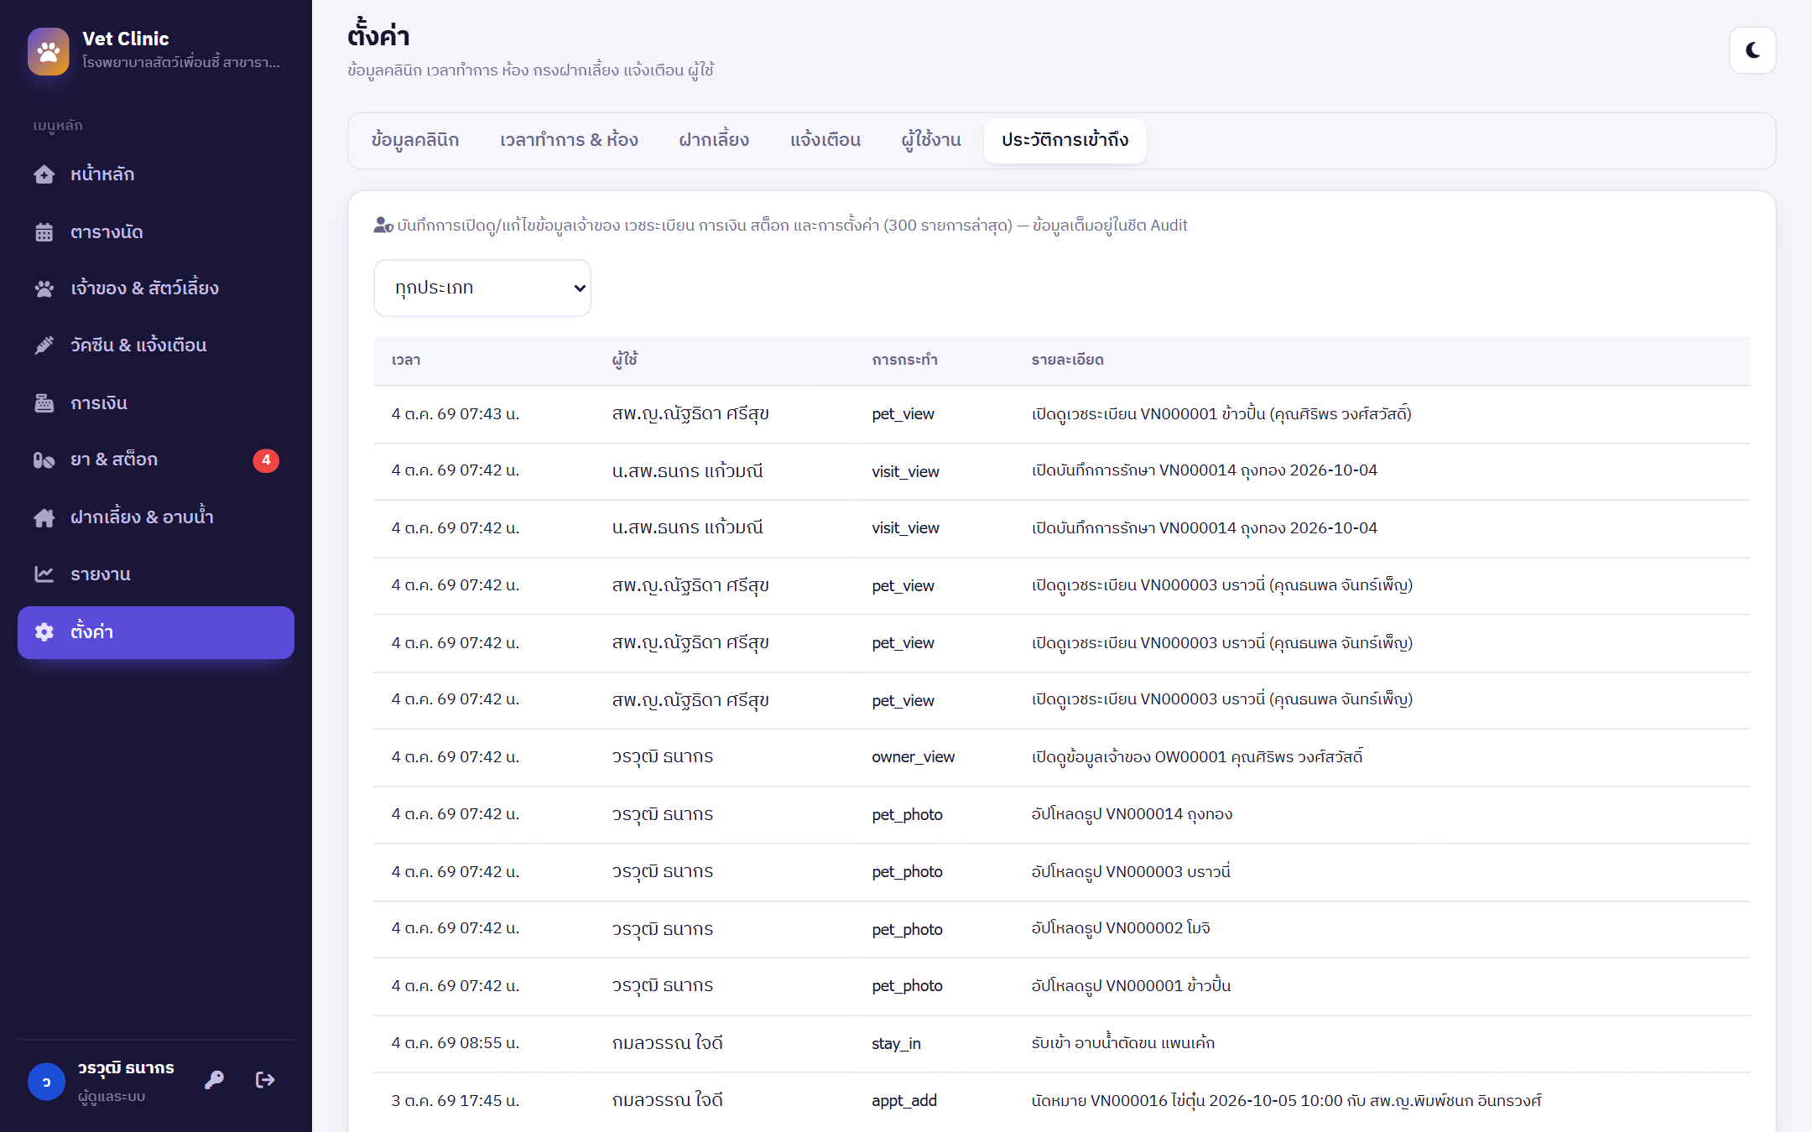Toggle dark mode with the moon icon
The width and height of the screenshot is (1812, 1132).
pos(1752,50)
